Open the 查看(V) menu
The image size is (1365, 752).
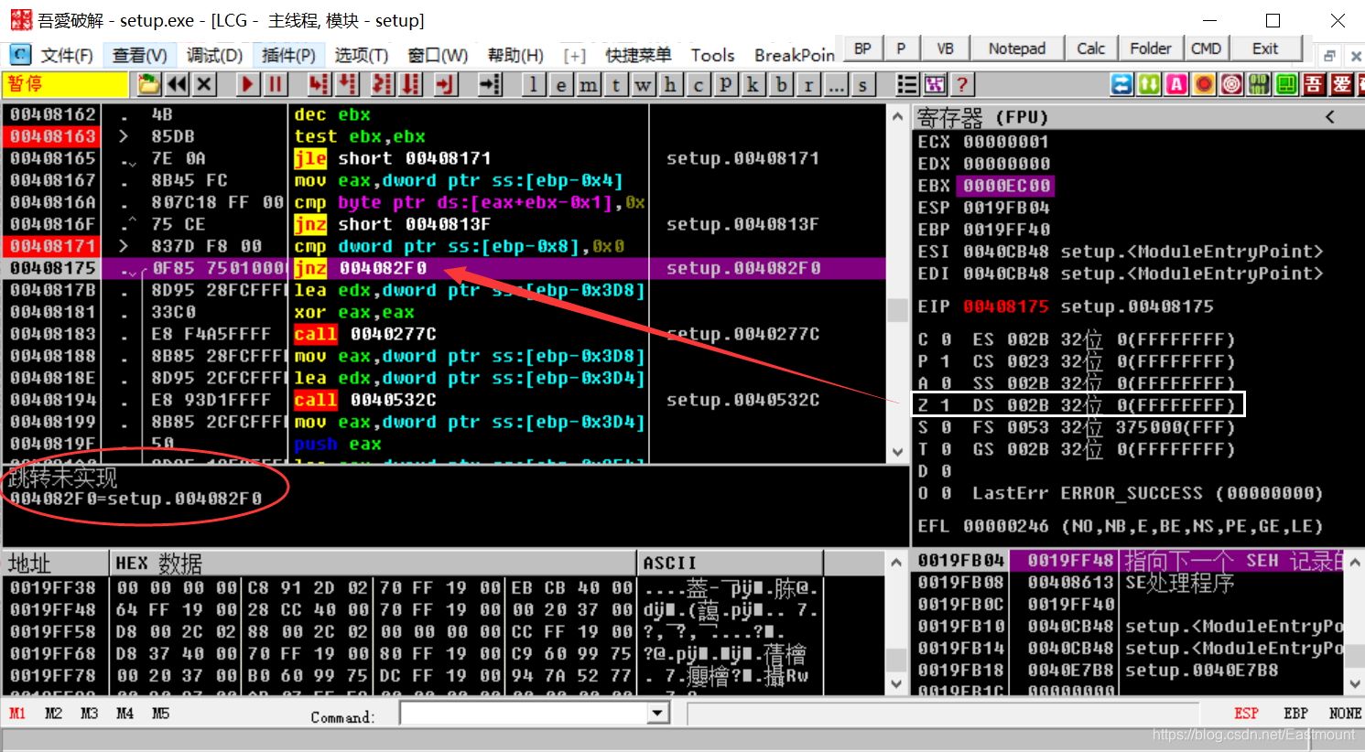(x=139, y=56)
